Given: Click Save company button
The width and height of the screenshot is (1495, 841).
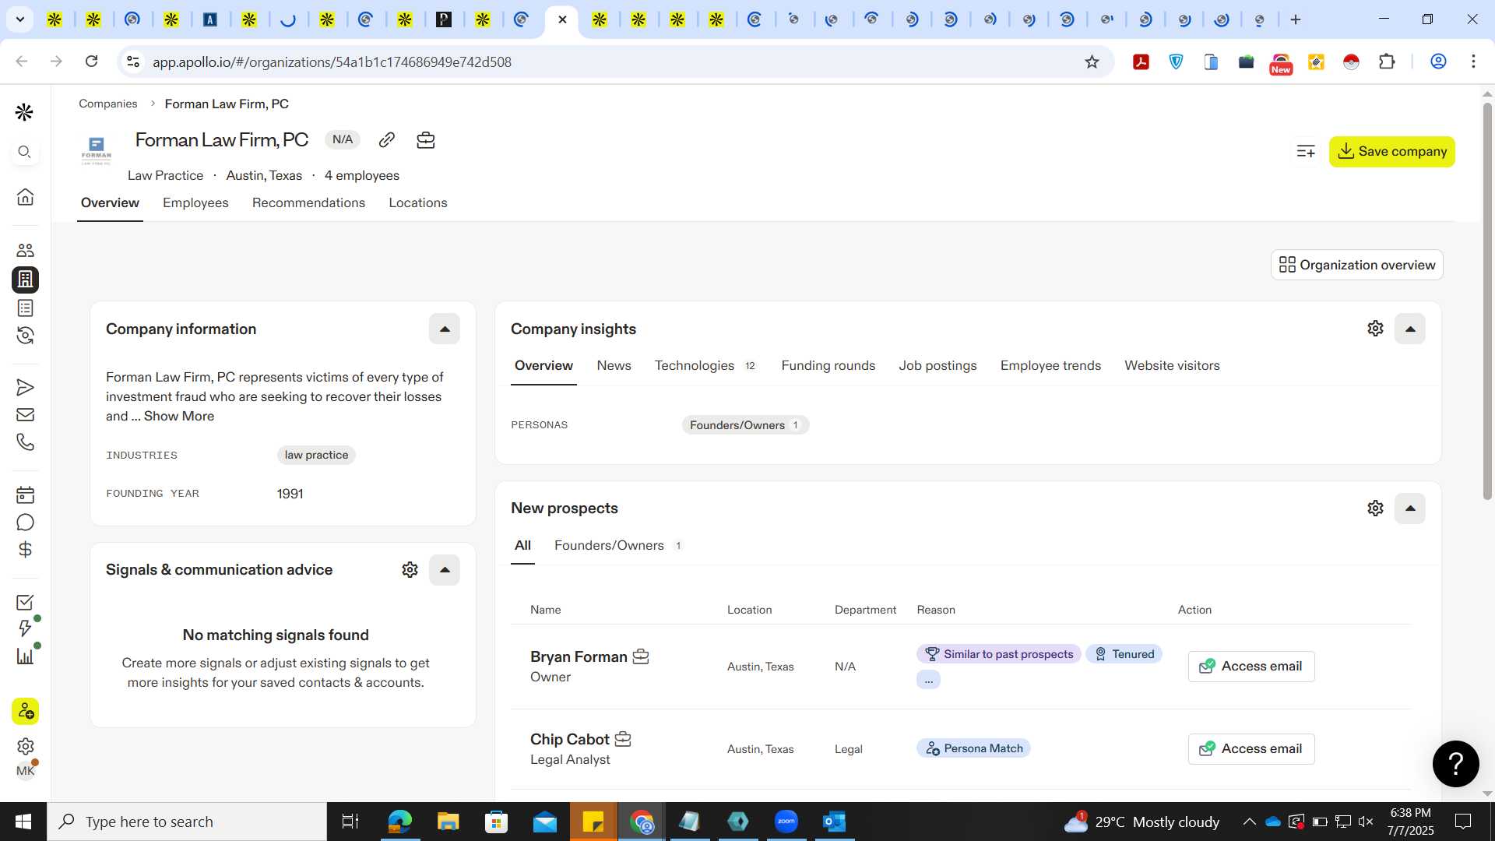Looking at the screenshot, I should coord(1391,151).
